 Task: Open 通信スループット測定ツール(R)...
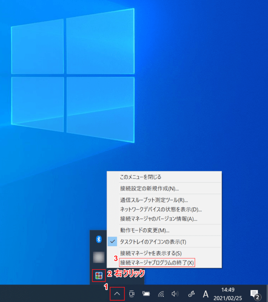click(154, 200)
